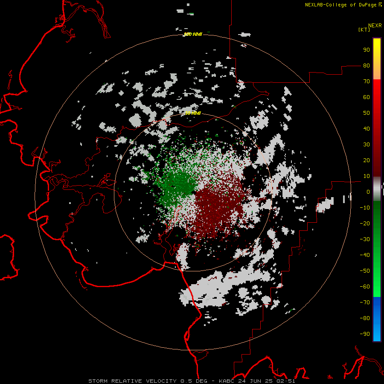This screenshot has width=384, height=384.
Task: Click the NEXR label above color scale
Action: point(375,25)
